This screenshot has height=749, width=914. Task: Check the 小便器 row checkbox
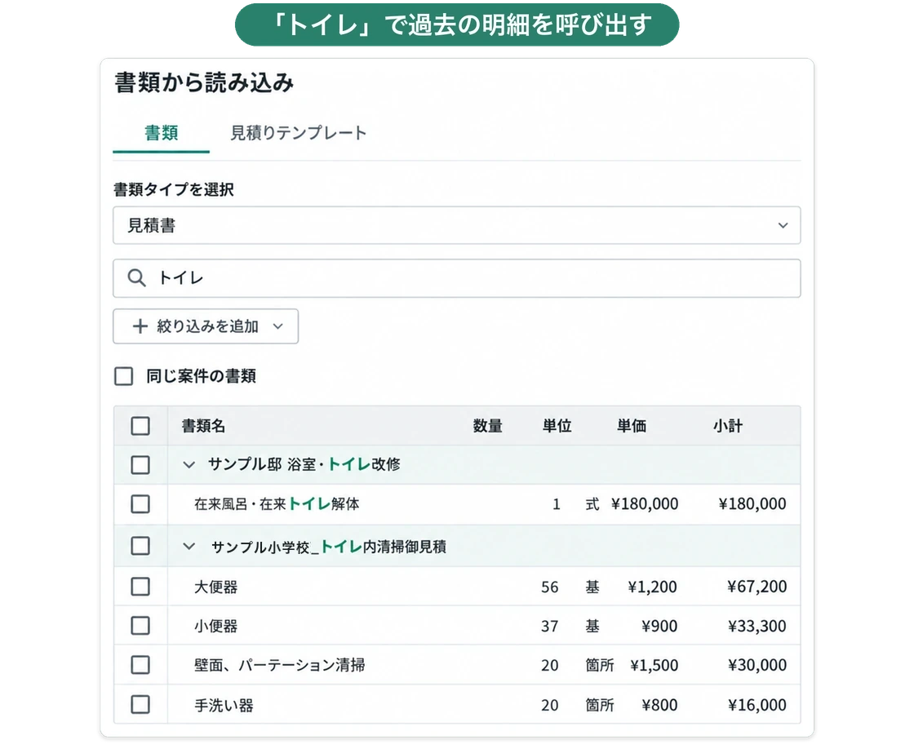[140, 626]
